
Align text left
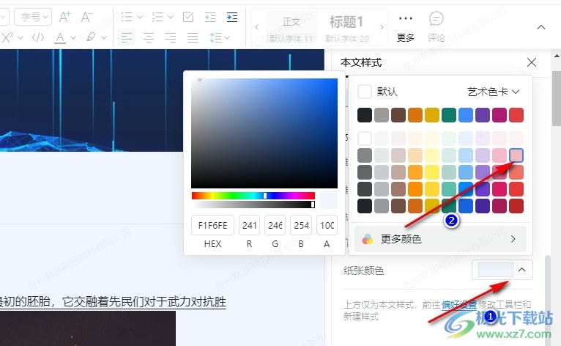127,37
